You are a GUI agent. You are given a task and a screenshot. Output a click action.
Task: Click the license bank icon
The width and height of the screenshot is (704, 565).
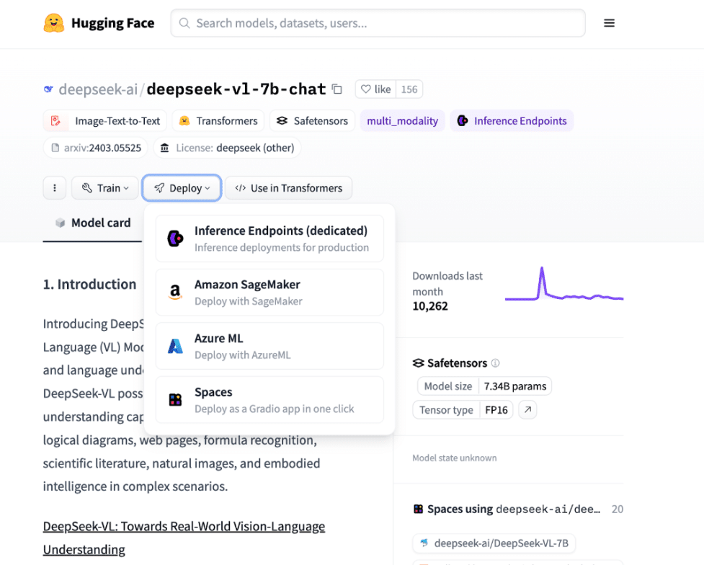click(x=165, y=148)
